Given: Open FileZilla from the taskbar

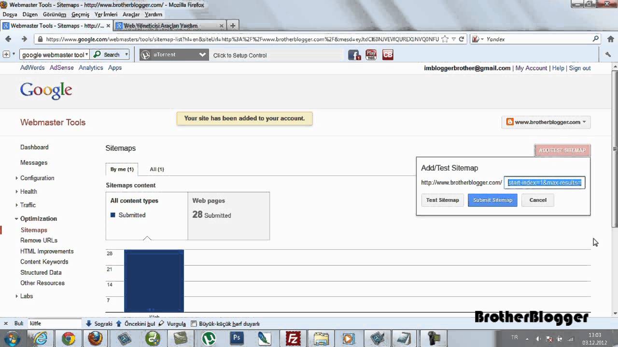Looking at the screenshot, I should tap(293, 338).
